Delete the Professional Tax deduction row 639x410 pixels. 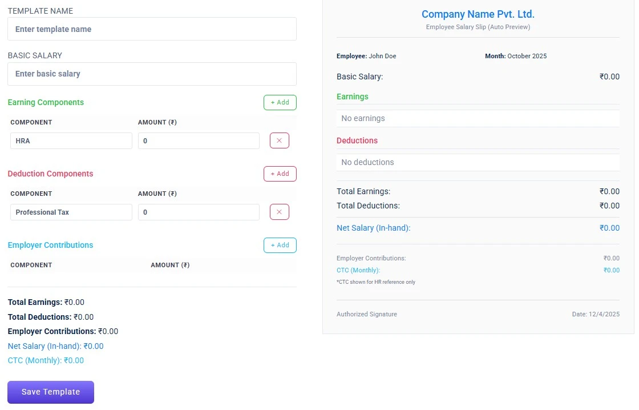click(279, 211)
